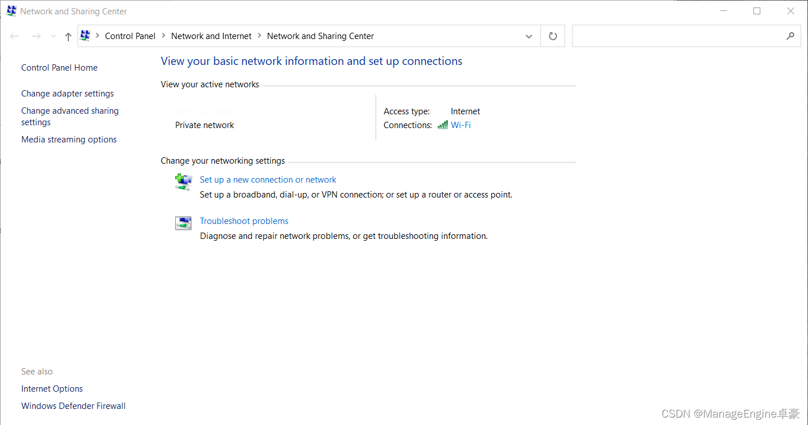Click 'Diagnose and repair network problems' description
This screenshot has height=425, width=808.
tap(343, 236)
